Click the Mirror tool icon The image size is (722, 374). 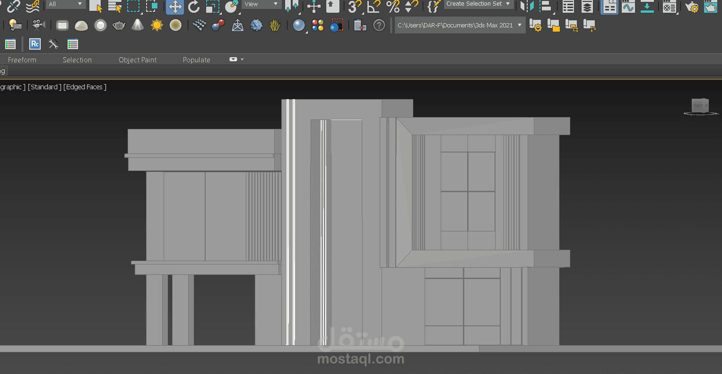coord(527,7)
